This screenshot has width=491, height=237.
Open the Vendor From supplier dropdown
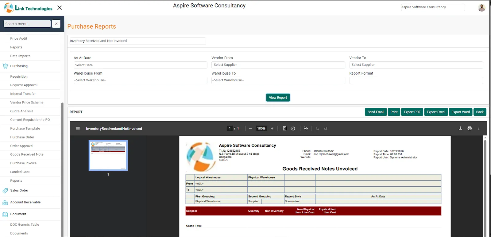point(278,65)
